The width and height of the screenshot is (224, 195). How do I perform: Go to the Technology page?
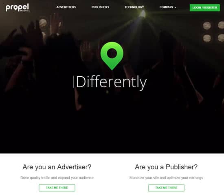pyautogui.click(x=134, y=7)
